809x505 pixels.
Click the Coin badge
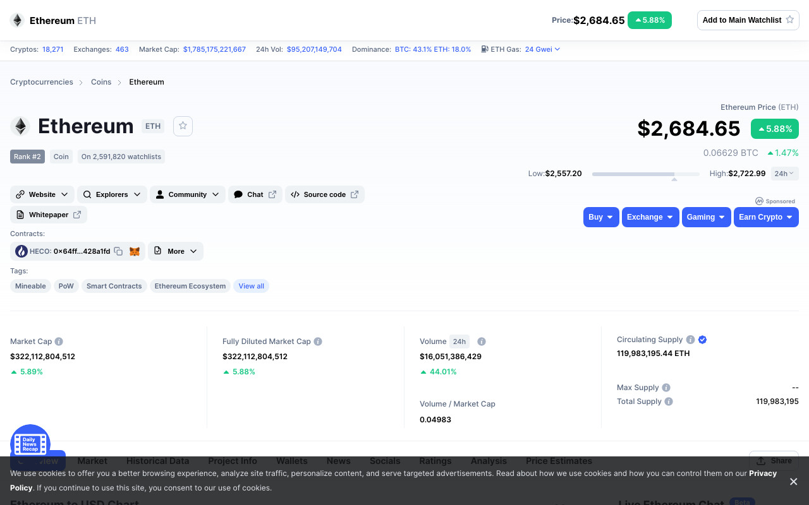pos(61,157)
